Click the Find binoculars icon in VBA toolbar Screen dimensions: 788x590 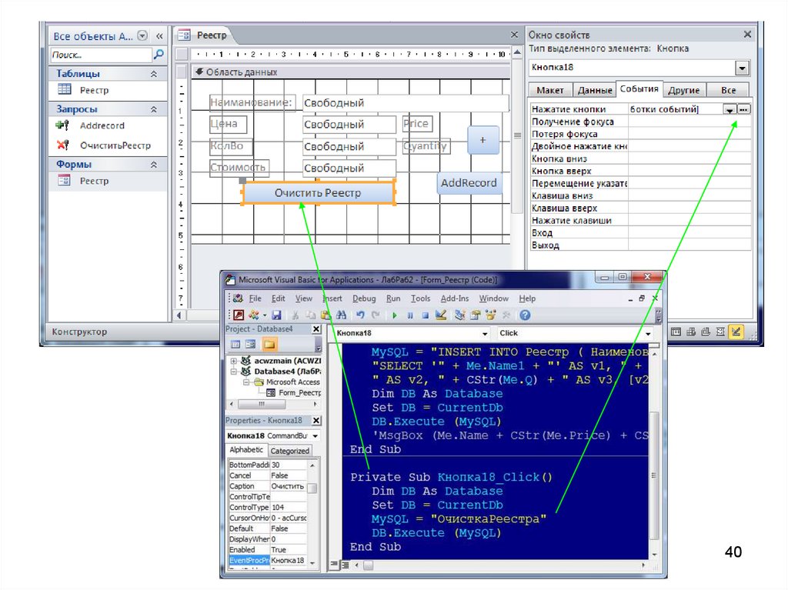pos(341,315)
